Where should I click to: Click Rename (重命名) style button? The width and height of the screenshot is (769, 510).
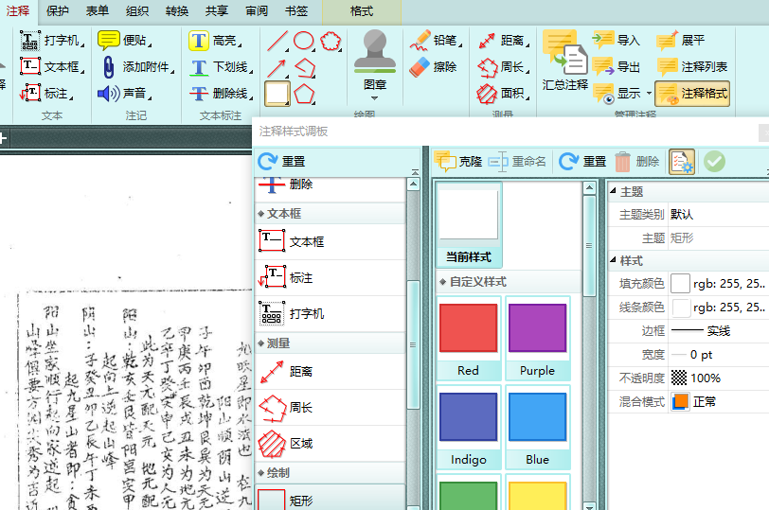coord(517,161)
